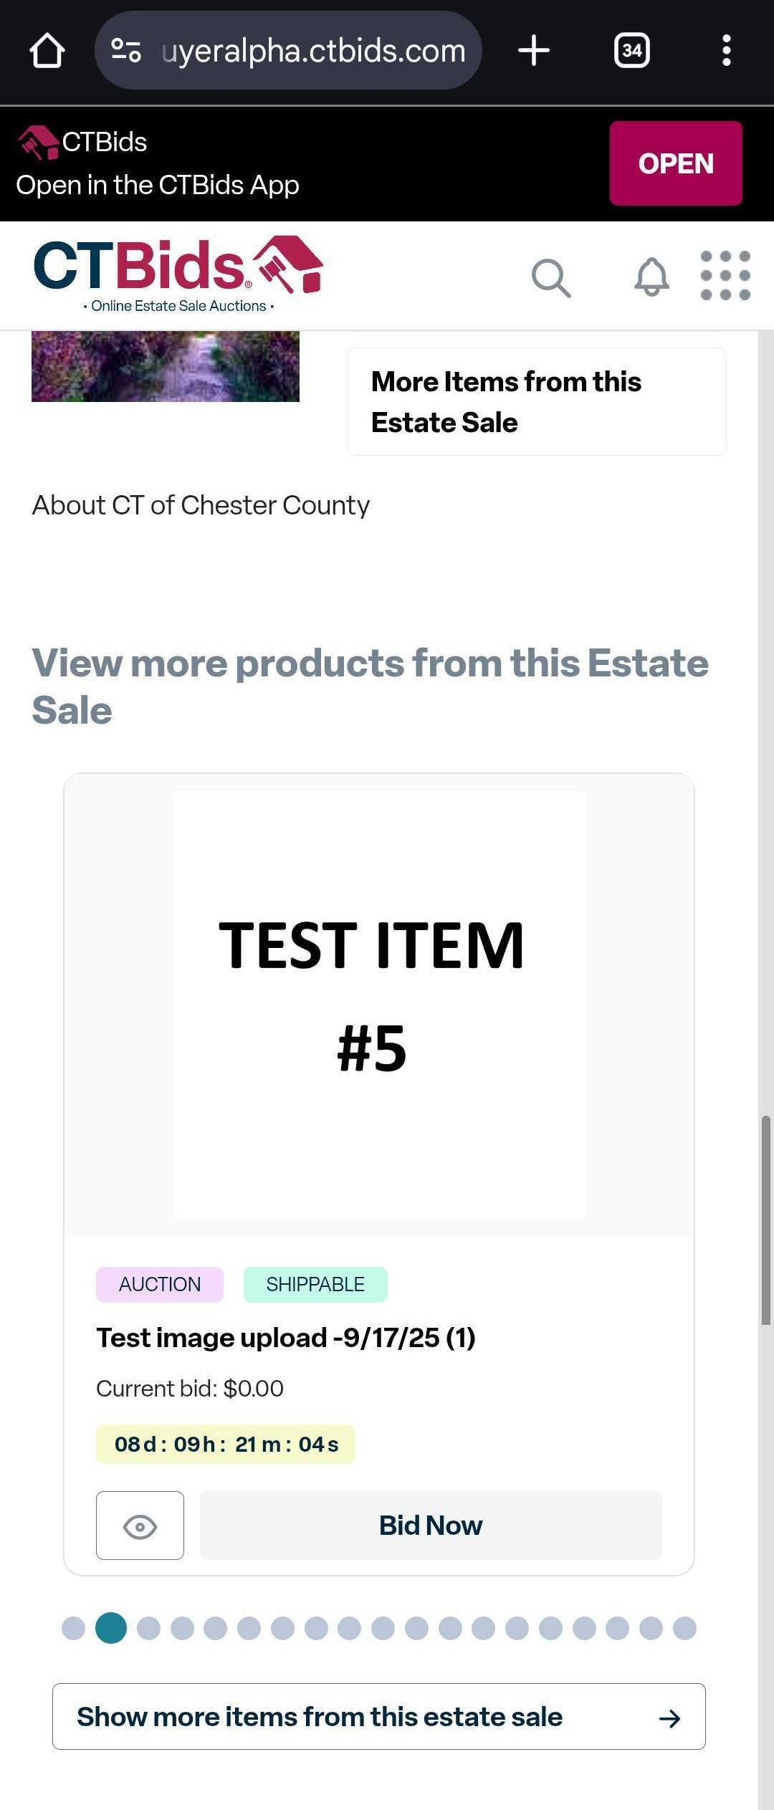Screen dimensions: 774x1810
Task: Click Bid Now on the test item
Action: [431, 1526]
